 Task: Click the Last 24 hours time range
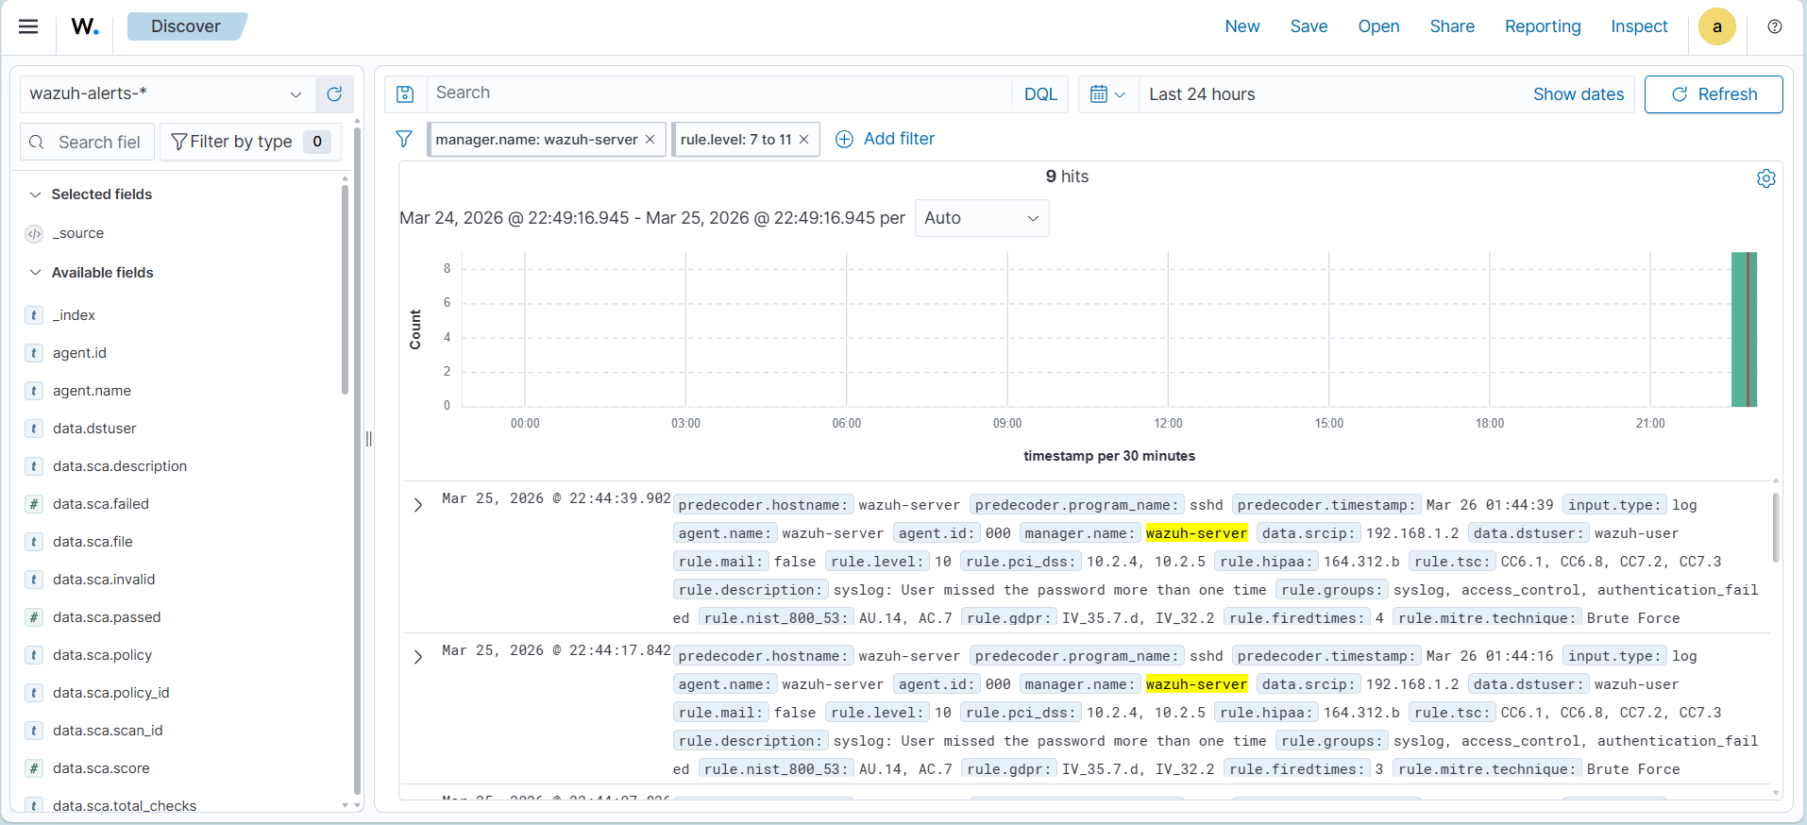click(1202, 94)
